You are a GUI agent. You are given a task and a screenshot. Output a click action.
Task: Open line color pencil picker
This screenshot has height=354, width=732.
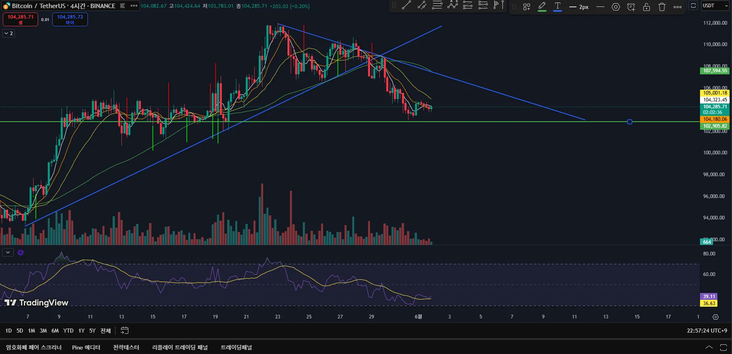coord(542,7)
